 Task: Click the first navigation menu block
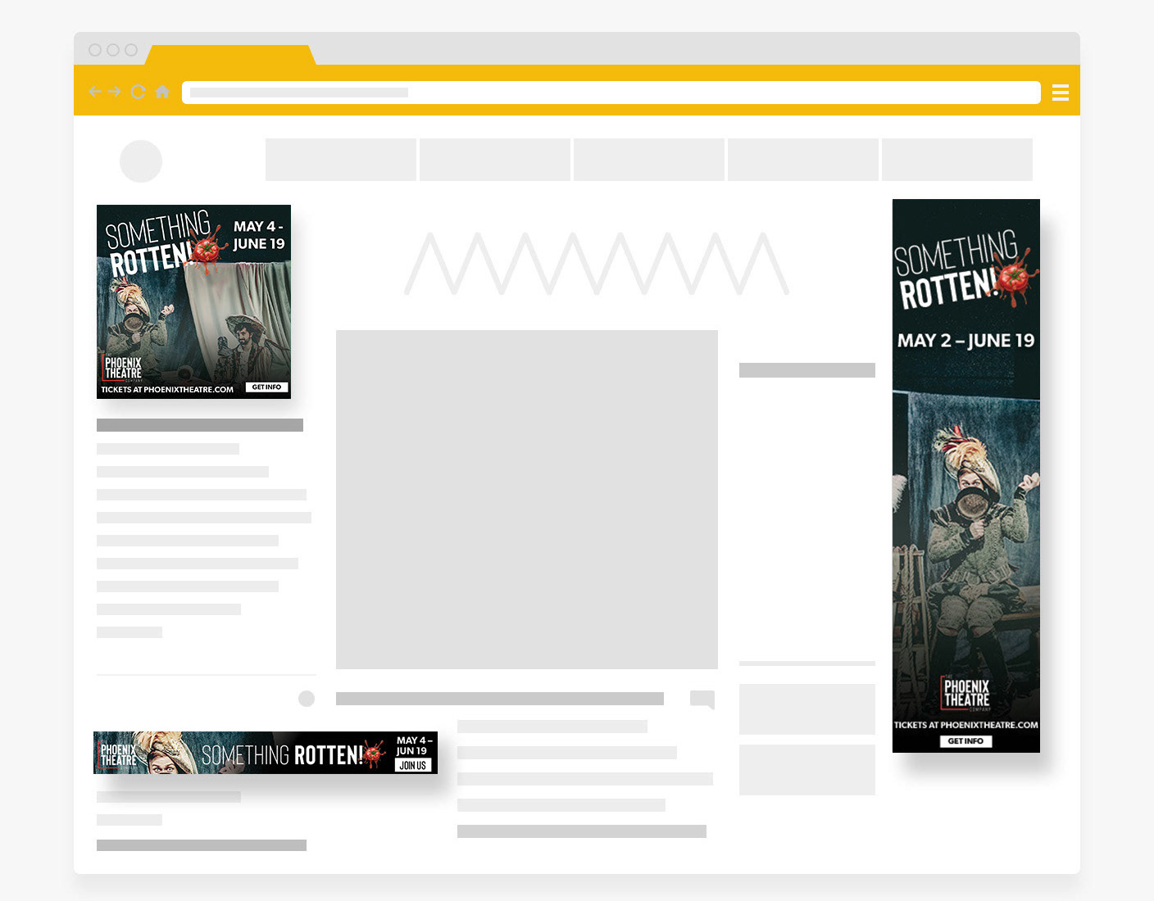click(x=341, y=160)
